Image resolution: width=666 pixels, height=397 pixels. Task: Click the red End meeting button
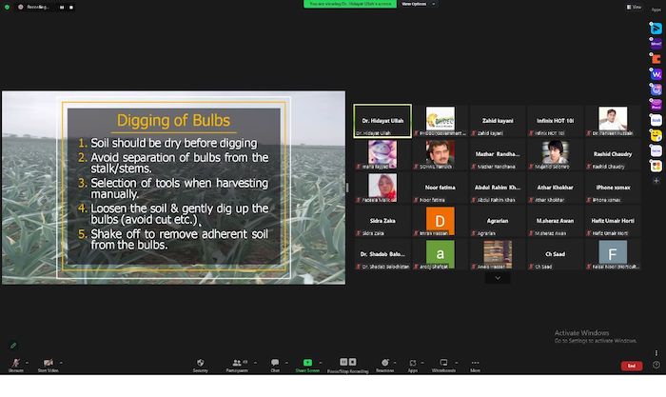630,366
